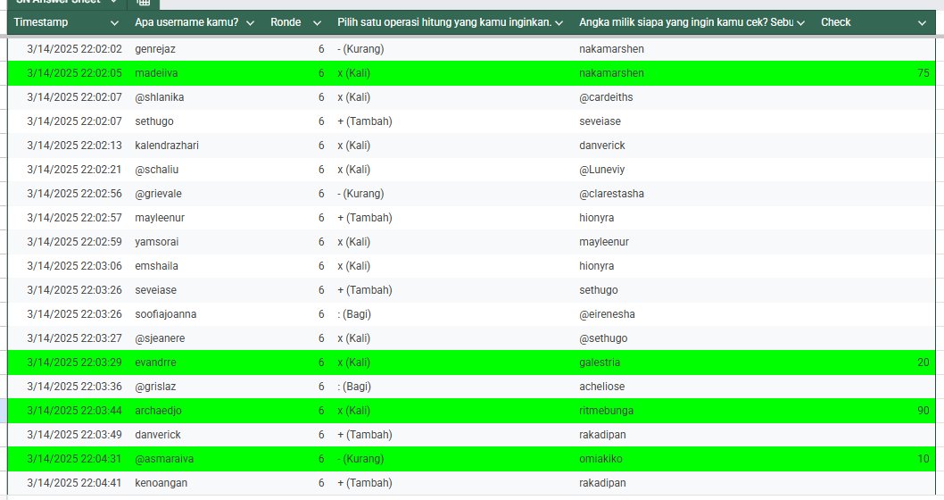Image resolution: width=944 pixels, height=500 pixels.
Task: Open the Ronde column dropdown arrow
Action: [x=318, y=23]
